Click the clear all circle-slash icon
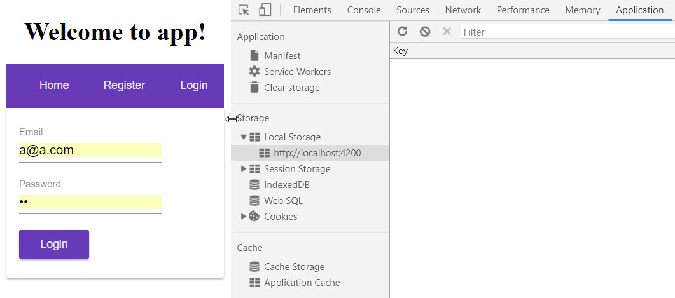675x298 pixels. click(x=425, y=31)
